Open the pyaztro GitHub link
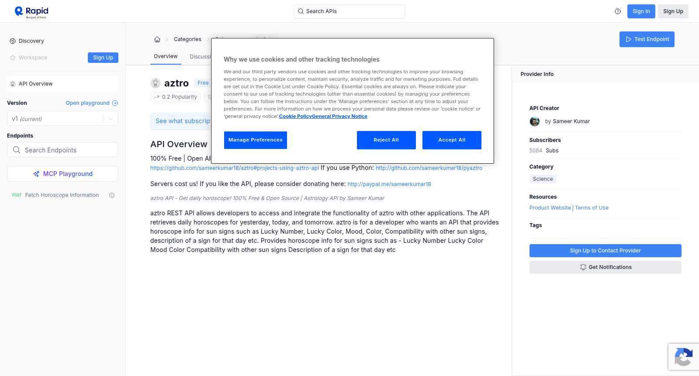 (429, 168)
